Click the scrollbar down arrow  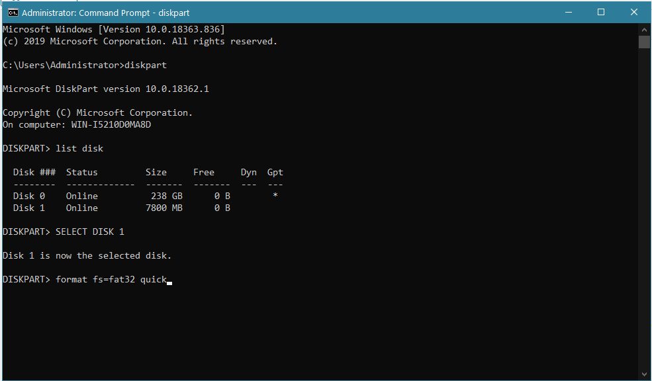click(644, 373)
